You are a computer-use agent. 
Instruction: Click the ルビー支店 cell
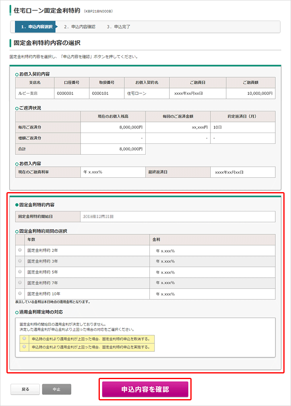(35, 94)
